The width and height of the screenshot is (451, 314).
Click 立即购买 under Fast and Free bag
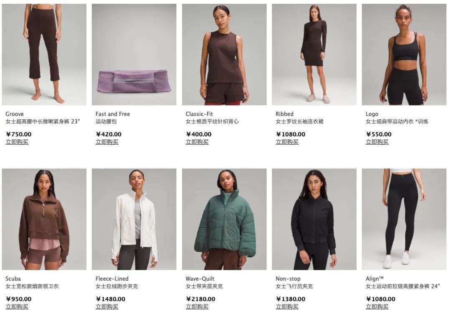coord(107,142)
